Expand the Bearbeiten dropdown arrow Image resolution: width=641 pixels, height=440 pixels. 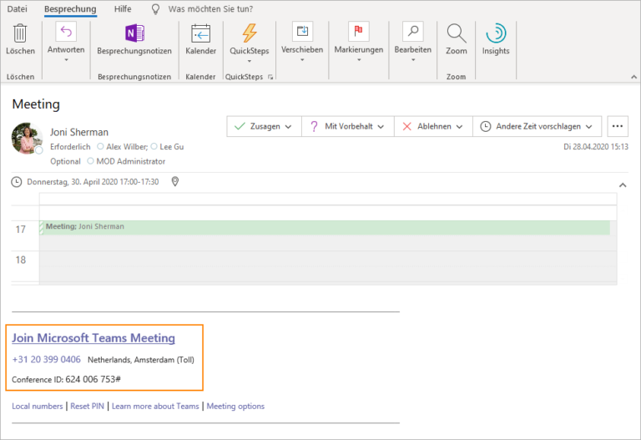click(x=413, y=60)
